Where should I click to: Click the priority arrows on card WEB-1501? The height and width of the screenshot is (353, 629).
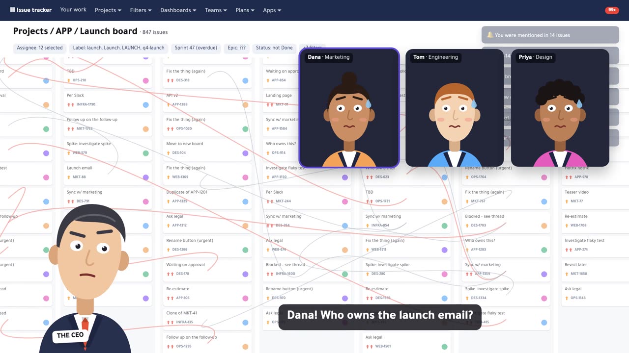click(370, 347)
